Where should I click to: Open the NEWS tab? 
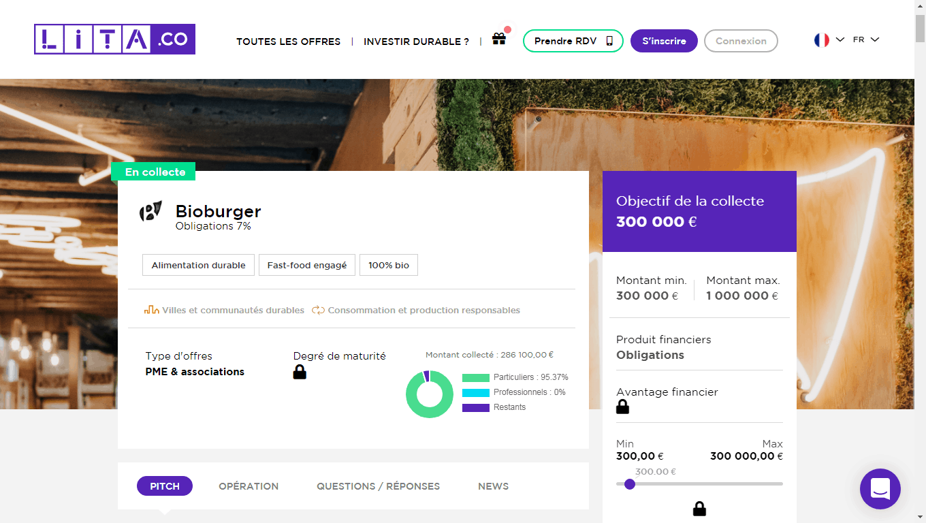(x=493, y=486)
